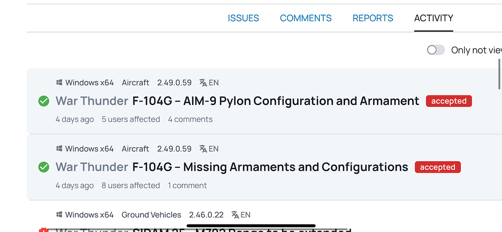View 1 comment on Missing Armaments issue
This screenshot has height=232, width=502.
[x=187, y=185]
